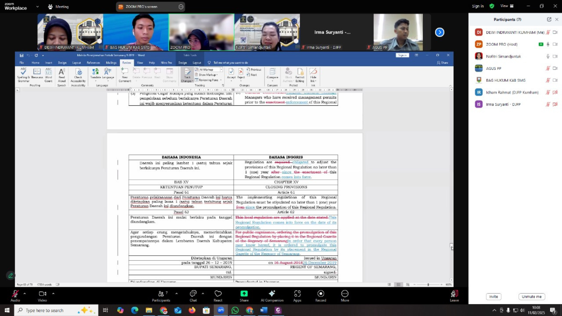Click the Unmute me button
This screenshot has height=316, width=562.
click(532, 296)
